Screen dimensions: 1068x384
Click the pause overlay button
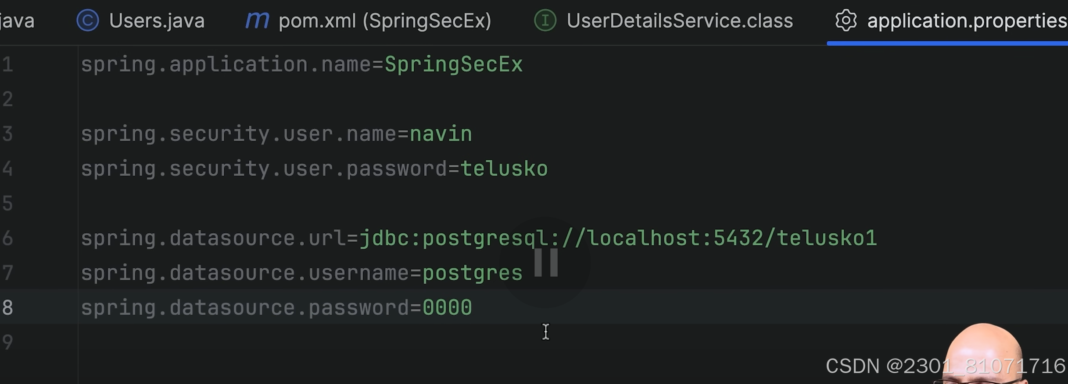click(546, 263)
